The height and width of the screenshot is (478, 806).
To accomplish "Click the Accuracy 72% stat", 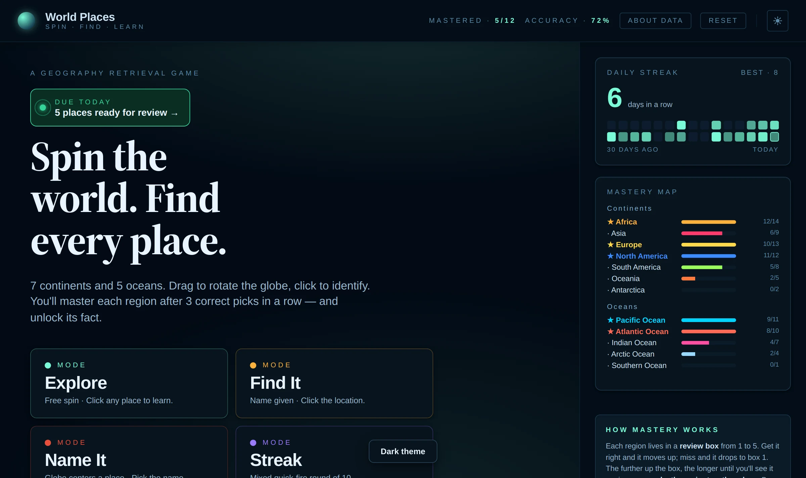I will (x=567, y=21).
